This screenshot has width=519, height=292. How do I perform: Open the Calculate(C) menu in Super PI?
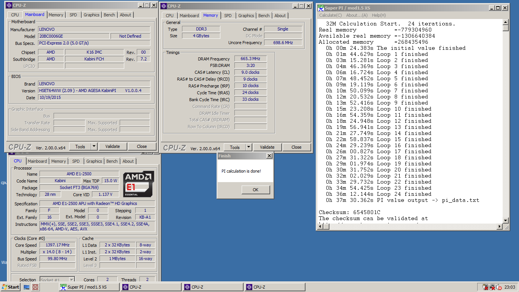(x=330, y=15)
